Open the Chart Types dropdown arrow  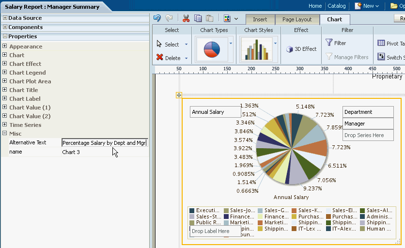coord(231,44)
